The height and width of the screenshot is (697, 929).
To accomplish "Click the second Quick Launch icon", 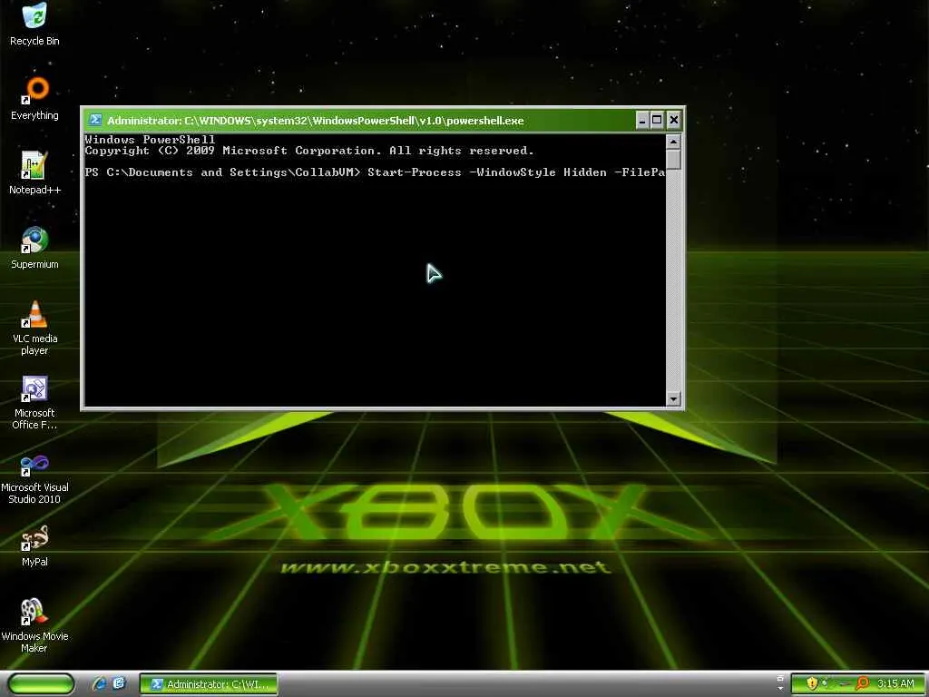I will pos(119,683).
